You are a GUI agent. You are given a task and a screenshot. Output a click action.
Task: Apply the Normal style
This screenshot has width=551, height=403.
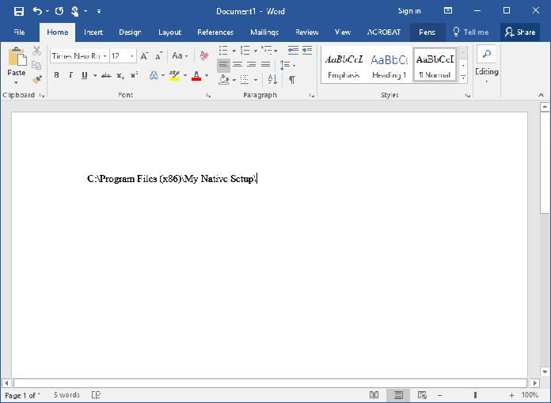pos(435,66)
